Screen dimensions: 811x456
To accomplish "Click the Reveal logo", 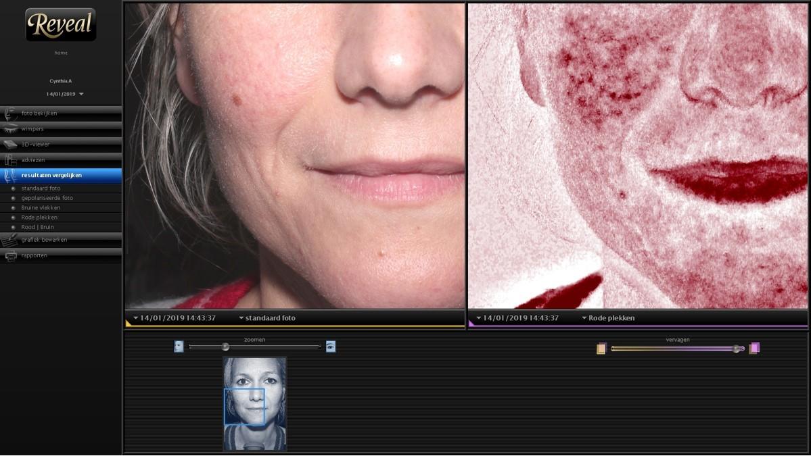I will (x=61, y=24).
